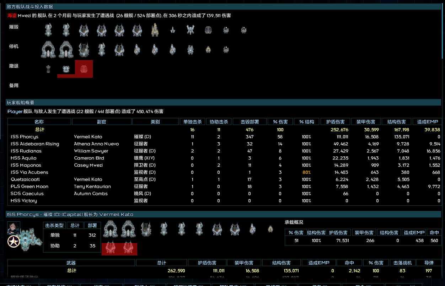The image size is (445, 286).
Task: Select the tan-colored ship in the 摧毁 row
Action: [x=155, y=30]
